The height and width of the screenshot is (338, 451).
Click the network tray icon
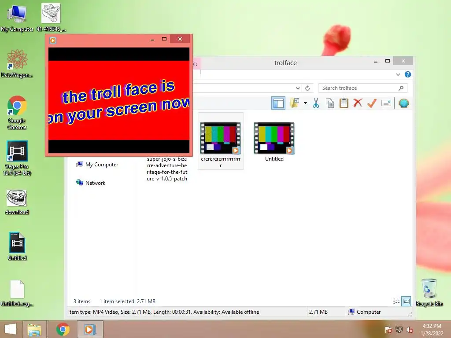399,330
